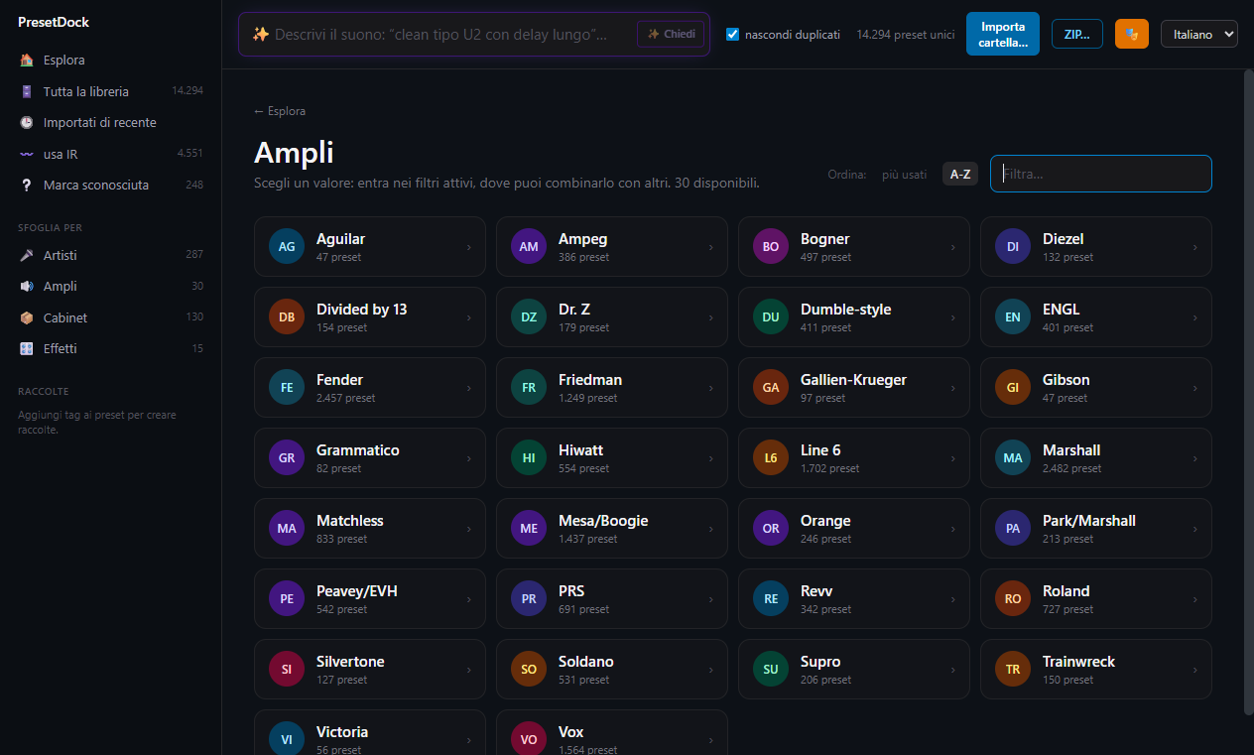Select Ampli in the Sfoglia per section
Screen dimensions: 1254x755
point(110,287)
